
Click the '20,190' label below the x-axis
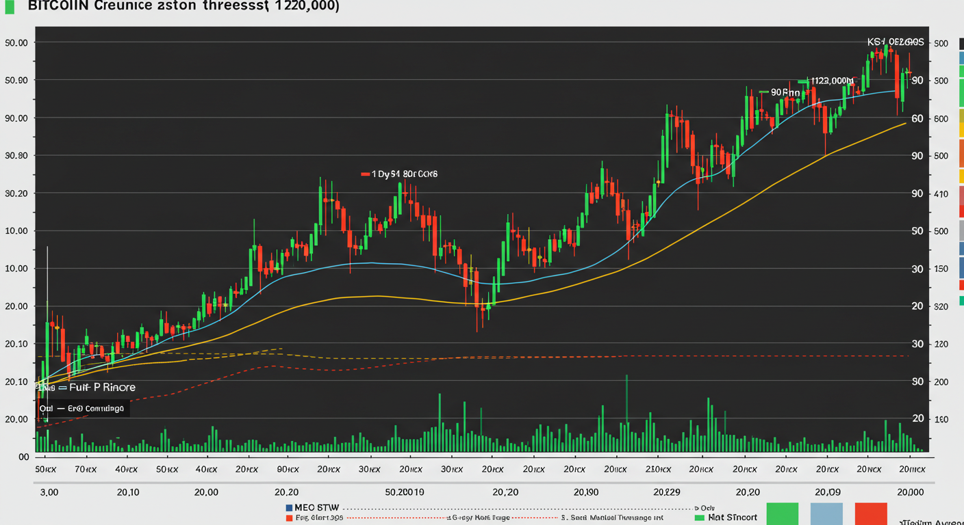(586, 492)
